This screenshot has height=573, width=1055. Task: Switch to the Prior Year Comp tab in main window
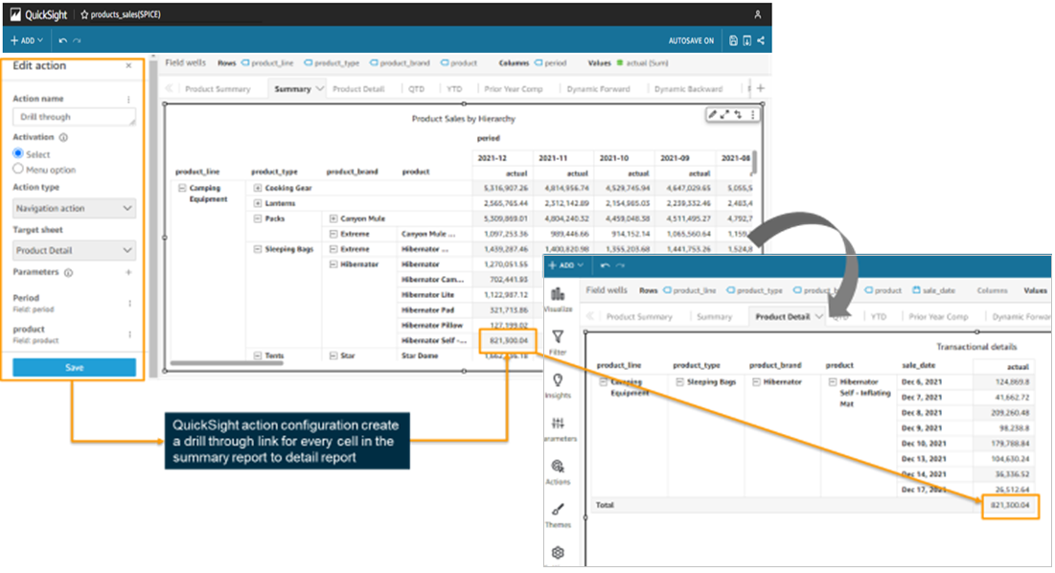[514, 89]
